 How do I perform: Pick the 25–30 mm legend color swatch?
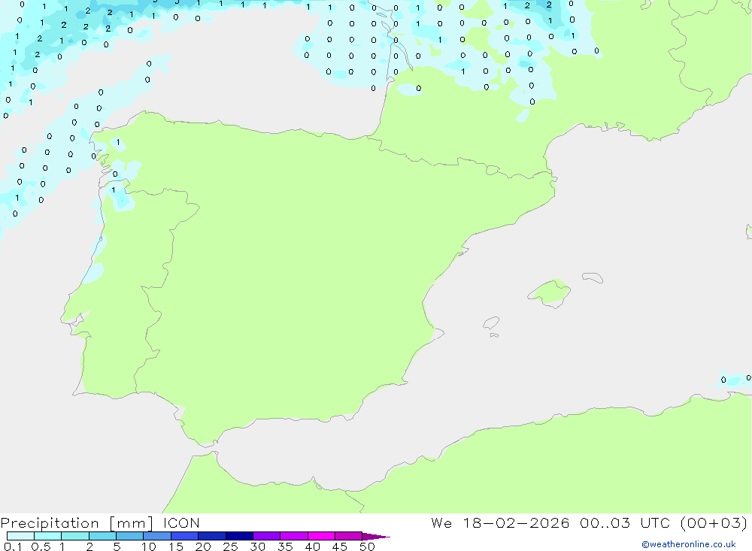239,536
